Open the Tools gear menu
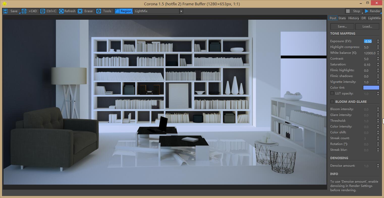This screenshot has width=384, height=198. (105, 11)
